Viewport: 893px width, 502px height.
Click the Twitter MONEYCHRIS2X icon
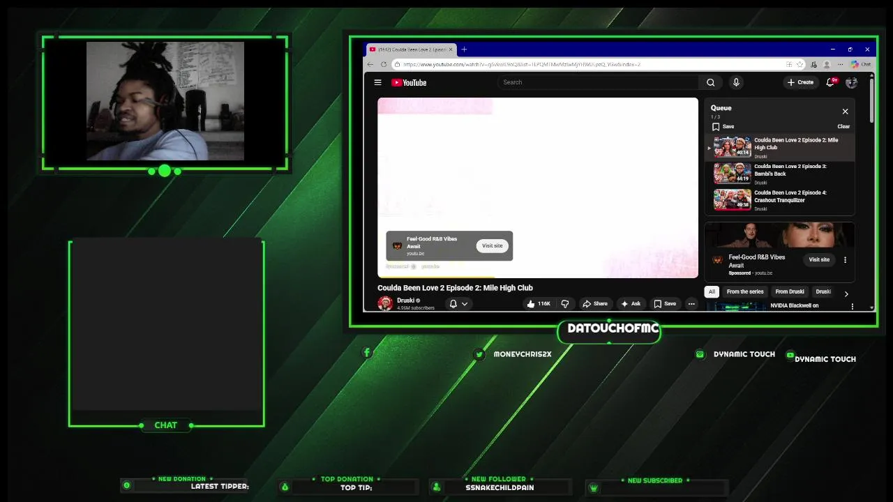[x=479, y=354]
